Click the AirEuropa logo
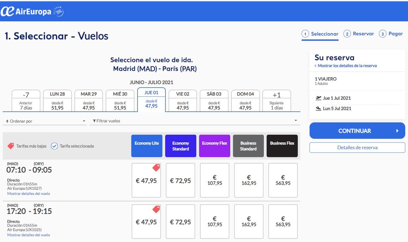Viewport: 408px width, 242px height. (x=26, y=11)
